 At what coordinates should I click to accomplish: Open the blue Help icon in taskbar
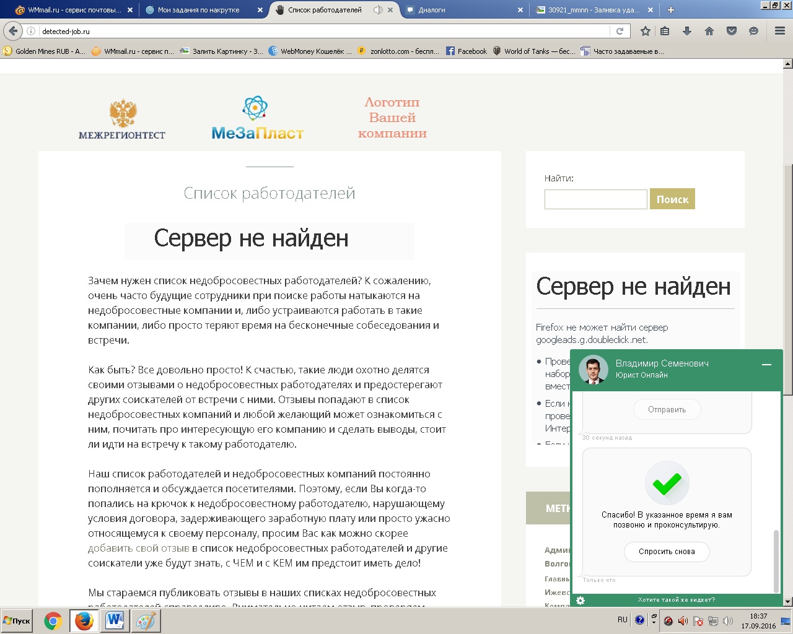click(x=640, y=620)
